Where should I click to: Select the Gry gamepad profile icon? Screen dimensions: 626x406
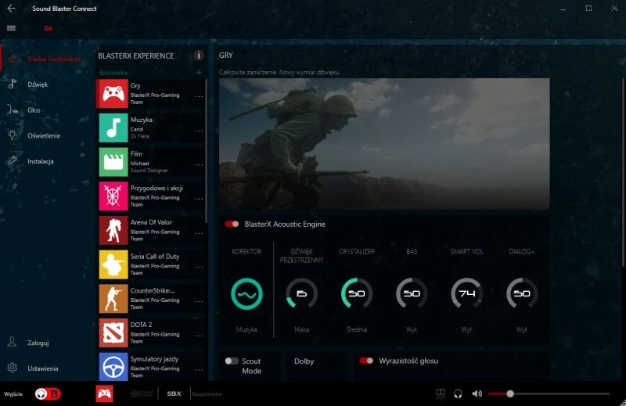(x=113, y=95)
